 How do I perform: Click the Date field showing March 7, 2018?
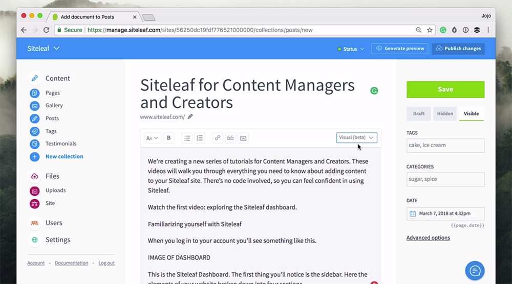[x=445, y=214]
